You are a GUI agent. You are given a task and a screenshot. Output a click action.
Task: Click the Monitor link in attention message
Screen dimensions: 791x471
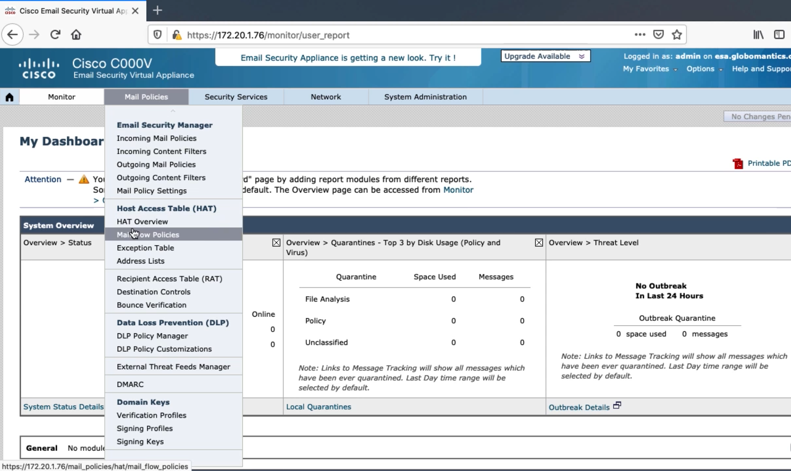[x=458, y=190]
